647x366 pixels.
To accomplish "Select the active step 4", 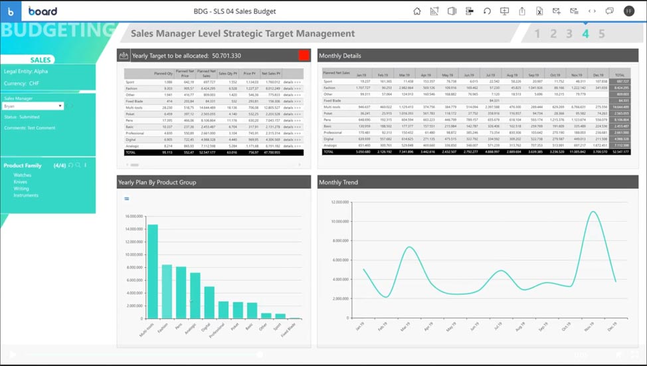I will (x=585, y=34).
